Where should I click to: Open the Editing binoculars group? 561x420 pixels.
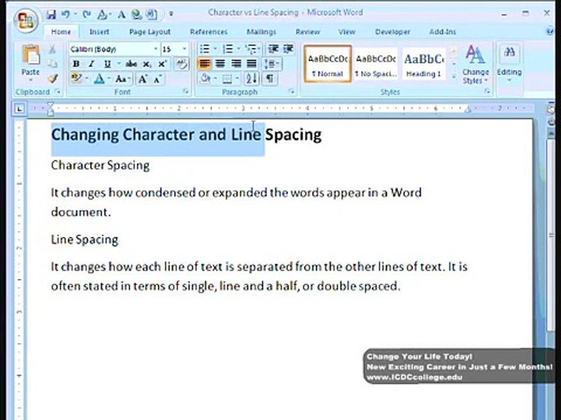point(509,52)
